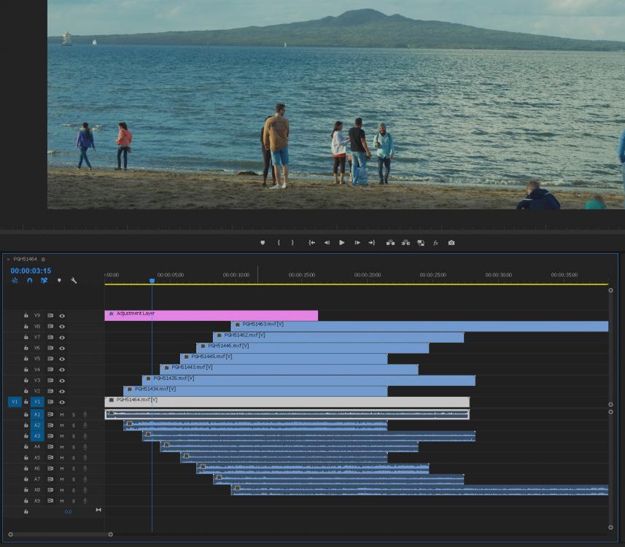Open the PGH51464 sequence panel menu
Screen dimensions: 625x547
tap(43, 259)
